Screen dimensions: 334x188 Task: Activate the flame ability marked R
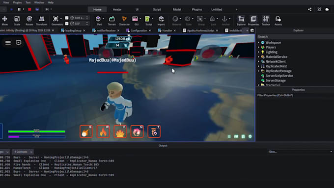click(103, 132)
